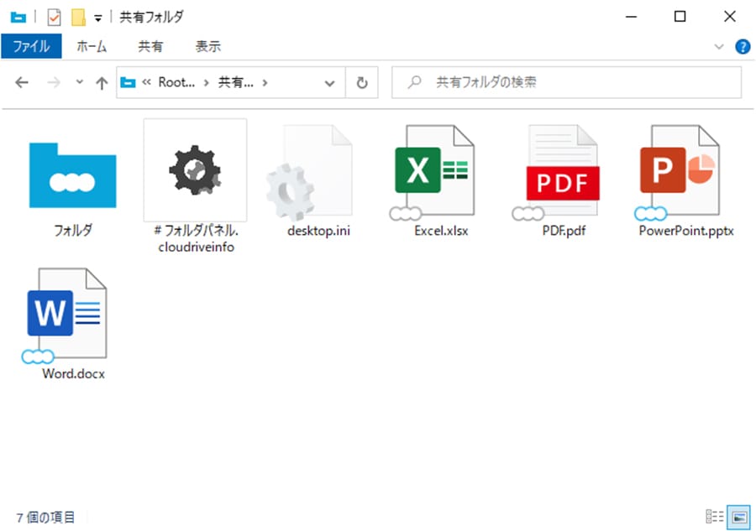The image size is (756, 531).
Task: Refresh the current folder view
Action: coord(361,83)
